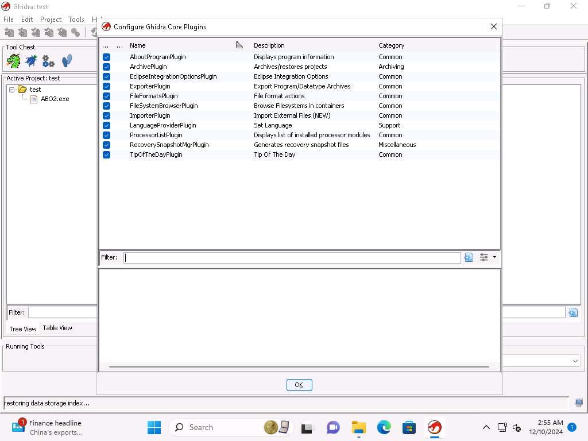Open File Explorer from the taskbar
588x441 pixels.
[359, 427]
